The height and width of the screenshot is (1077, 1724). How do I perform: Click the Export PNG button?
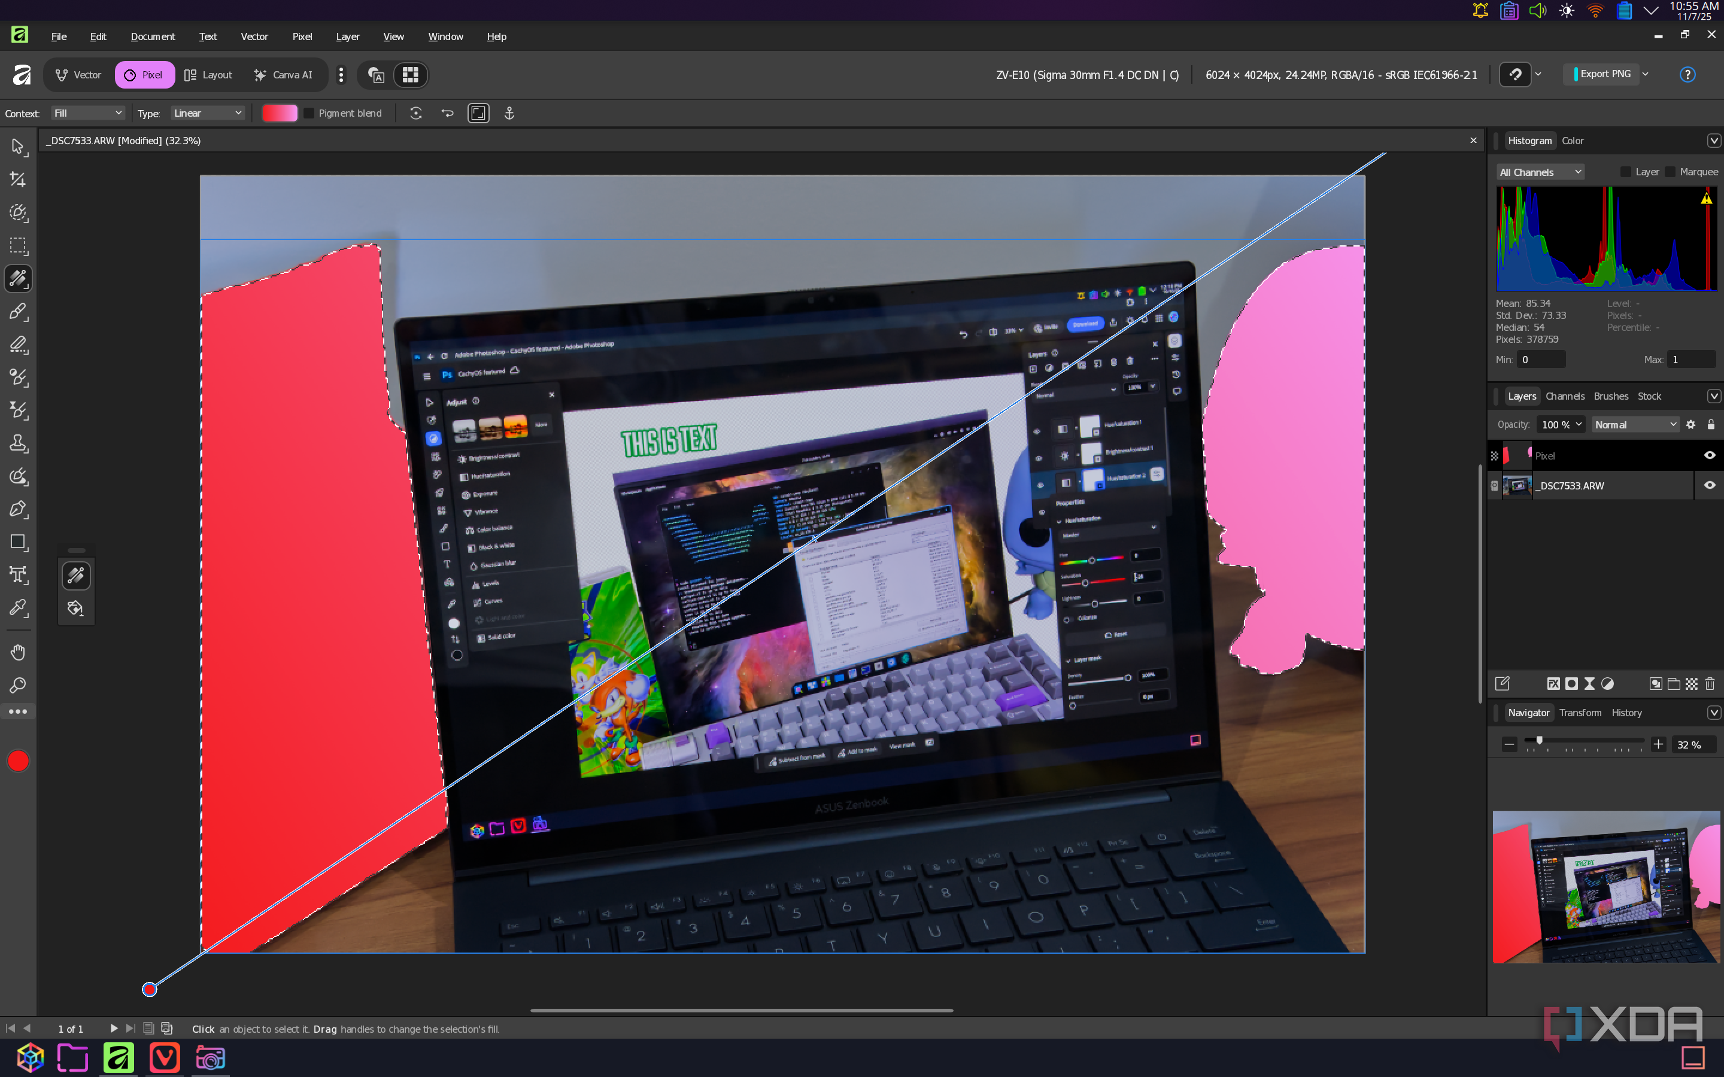coord(1601,74)
